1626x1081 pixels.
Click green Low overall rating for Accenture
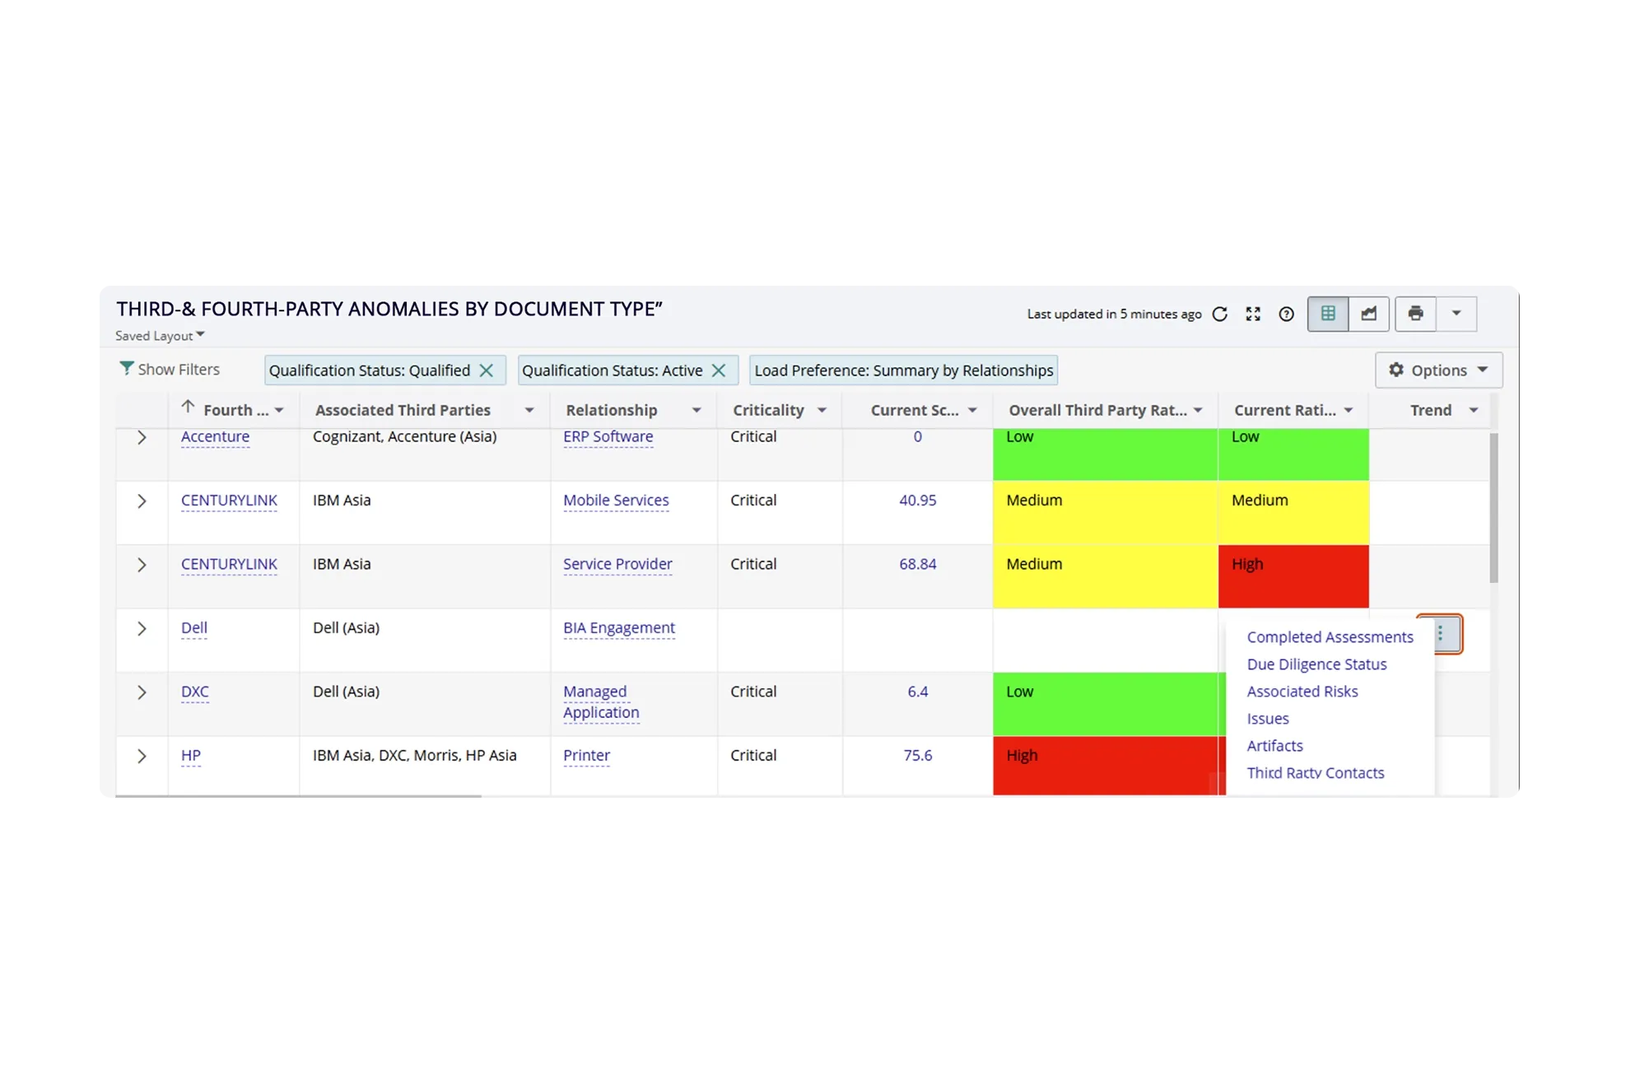click(x=1105, y=454)
